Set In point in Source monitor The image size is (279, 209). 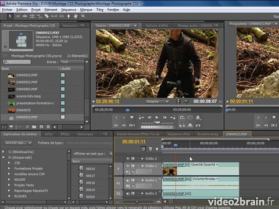pos(116,117)
